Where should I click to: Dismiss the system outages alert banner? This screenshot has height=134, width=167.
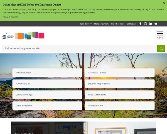pyautogui.click(x=164, y=3)
